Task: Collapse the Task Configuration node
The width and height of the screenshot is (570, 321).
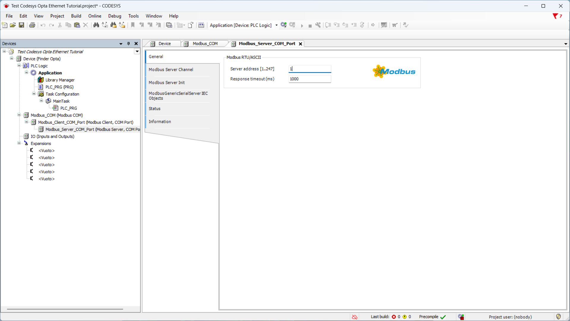Action: [34, 94]
